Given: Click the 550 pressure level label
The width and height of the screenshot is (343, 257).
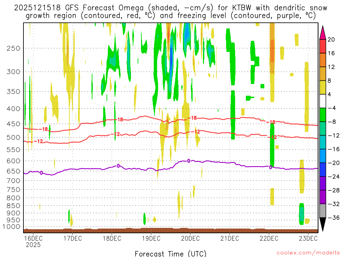Looking at the screenshot, I should (x=13, y=150).
